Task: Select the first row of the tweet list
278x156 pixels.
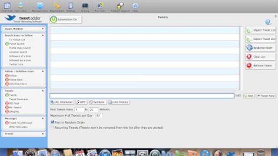Action: [x=145, y=30]
